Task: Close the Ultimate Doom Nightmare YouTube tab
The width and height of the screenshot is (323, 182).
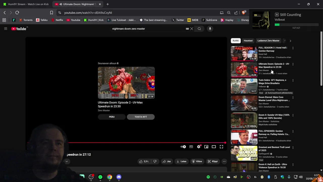Action: pyautogui.click(x=100, y=4)
